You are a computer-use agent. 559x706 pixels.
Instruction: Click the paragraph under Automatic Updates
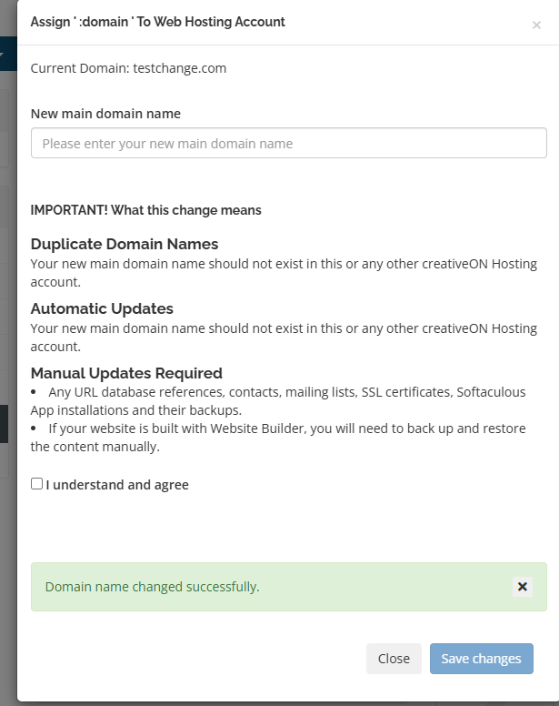click(x=282, y=337)
